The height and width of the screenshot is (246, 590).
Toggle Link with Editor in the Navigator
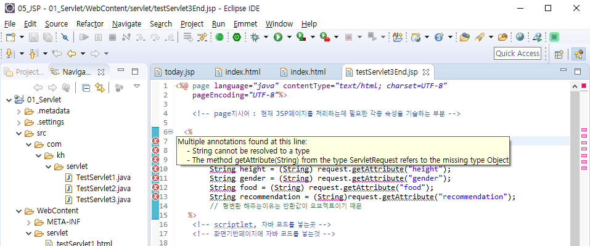click(x=100, y=88)
